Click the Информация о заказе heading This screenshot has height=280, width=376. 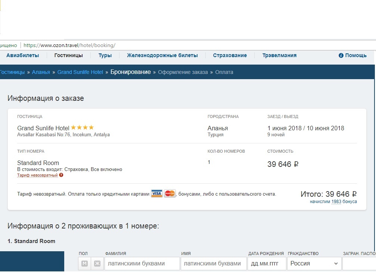point(46,98)
